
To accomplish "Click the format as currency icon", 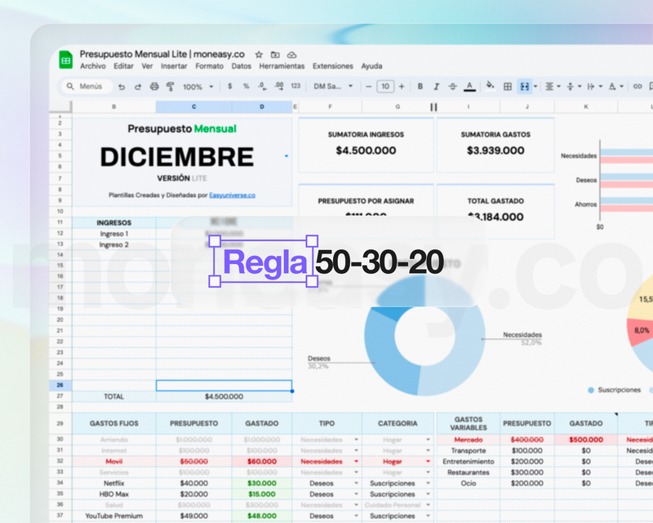I will point(230,87).
